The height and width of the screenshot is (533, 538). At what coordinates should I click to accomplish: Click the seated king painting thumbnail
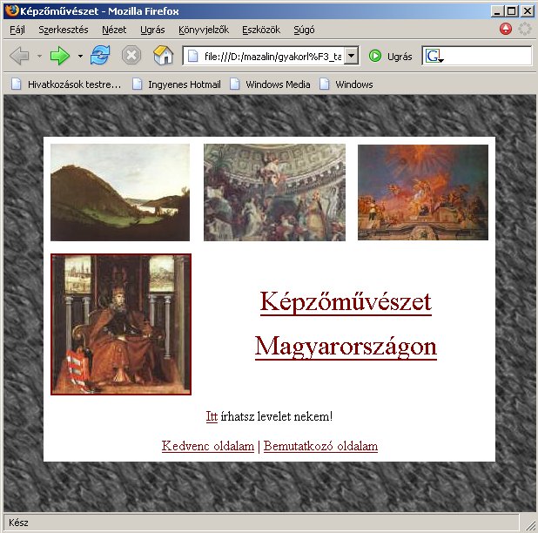pos(121,324)
